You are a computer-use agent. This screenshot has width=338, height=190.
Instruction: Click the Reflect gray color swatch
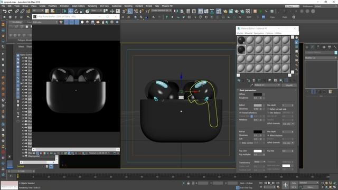(258, 106)
